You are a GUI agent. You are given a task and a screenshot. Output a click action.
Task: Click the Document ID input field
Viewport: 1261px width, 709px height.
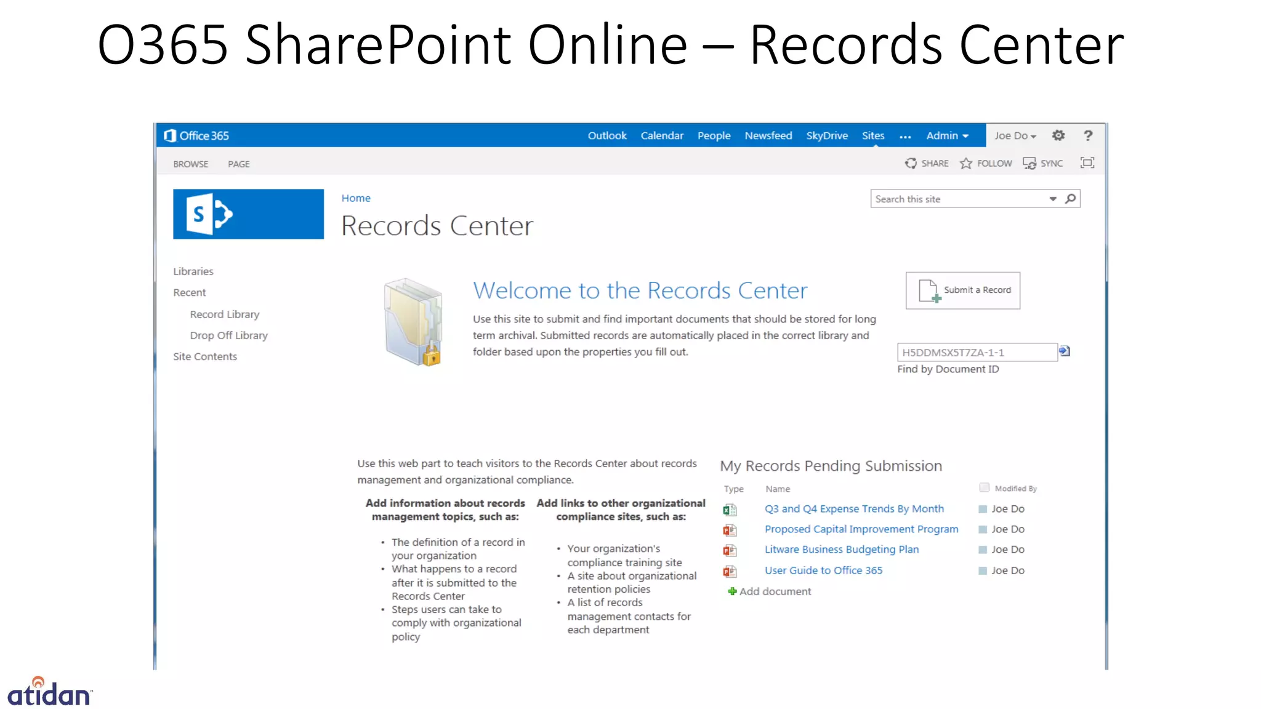977,352
